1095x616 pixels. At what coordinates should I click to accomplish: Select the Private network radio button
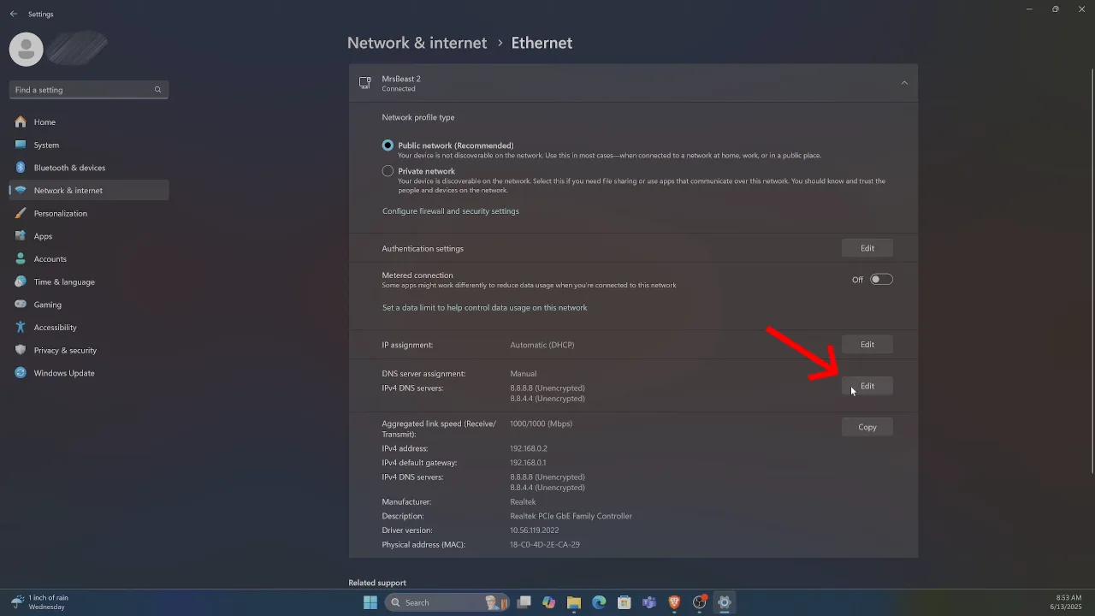[x=388, y=171]
